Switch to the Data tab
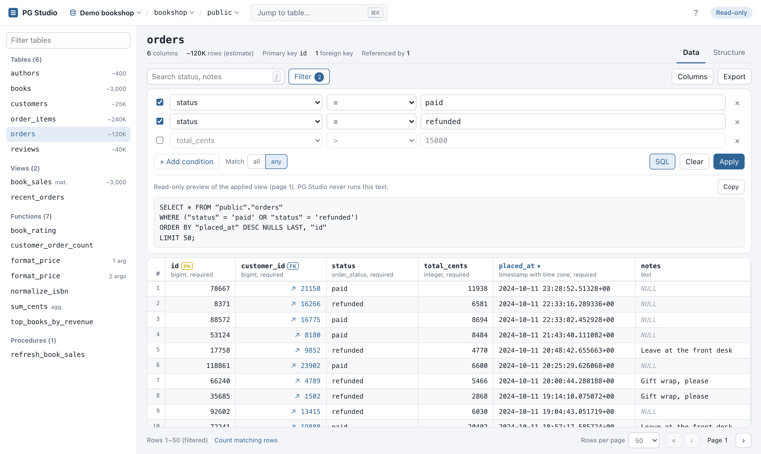This screenshot has height=454, width=761. (x=691, y=52)
